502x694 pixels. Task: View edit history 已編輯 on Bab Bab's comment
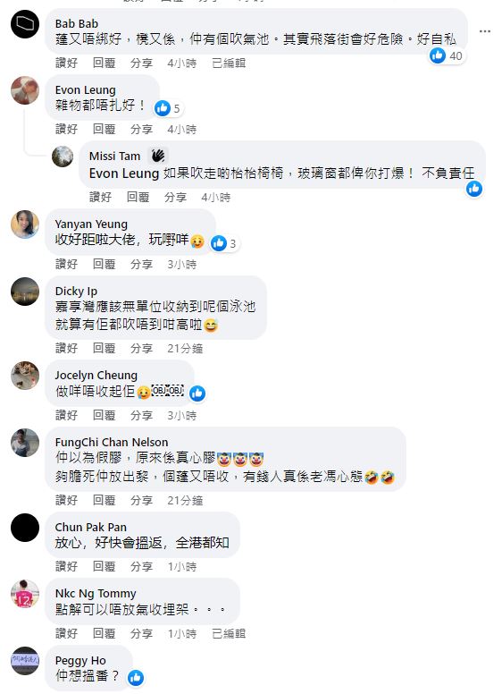point(229,63)
